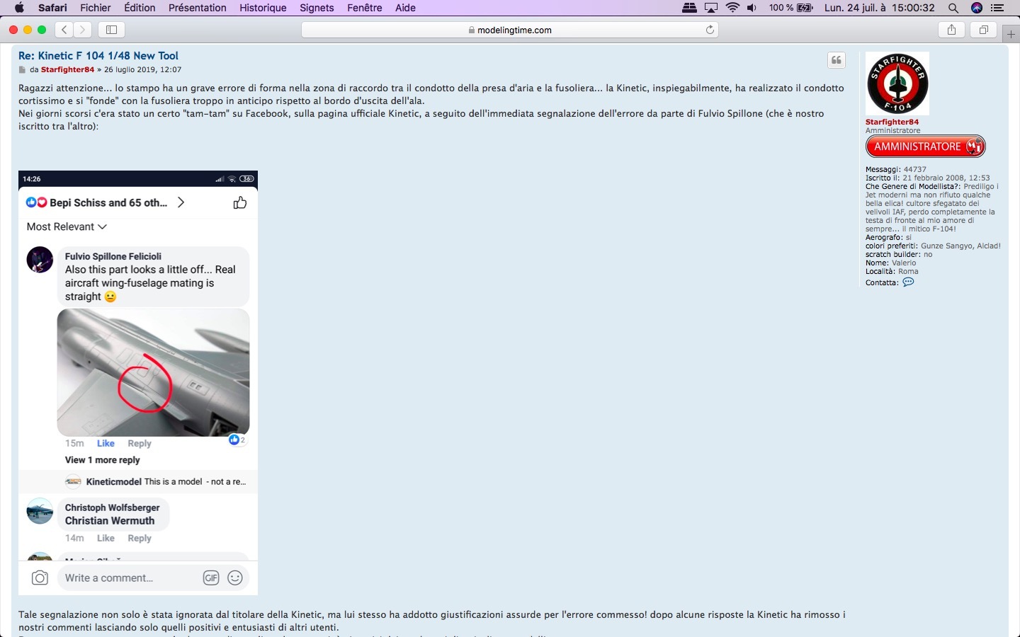
Task: Click the camera icon in comment bar
Action: click(x=40, y=578)
